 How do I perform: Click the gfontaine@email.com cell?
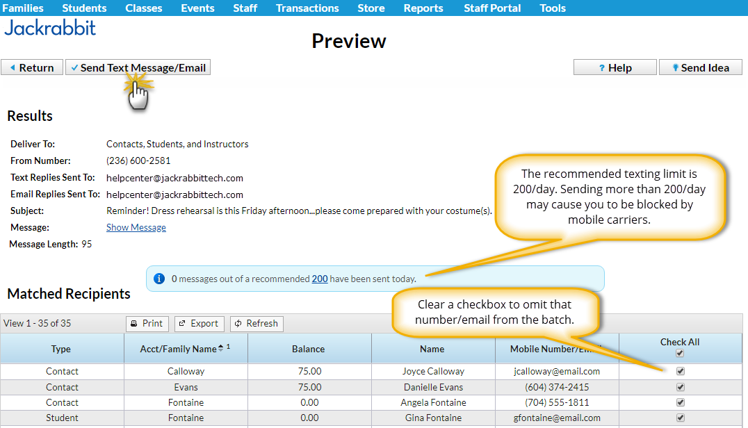point(557,418)
